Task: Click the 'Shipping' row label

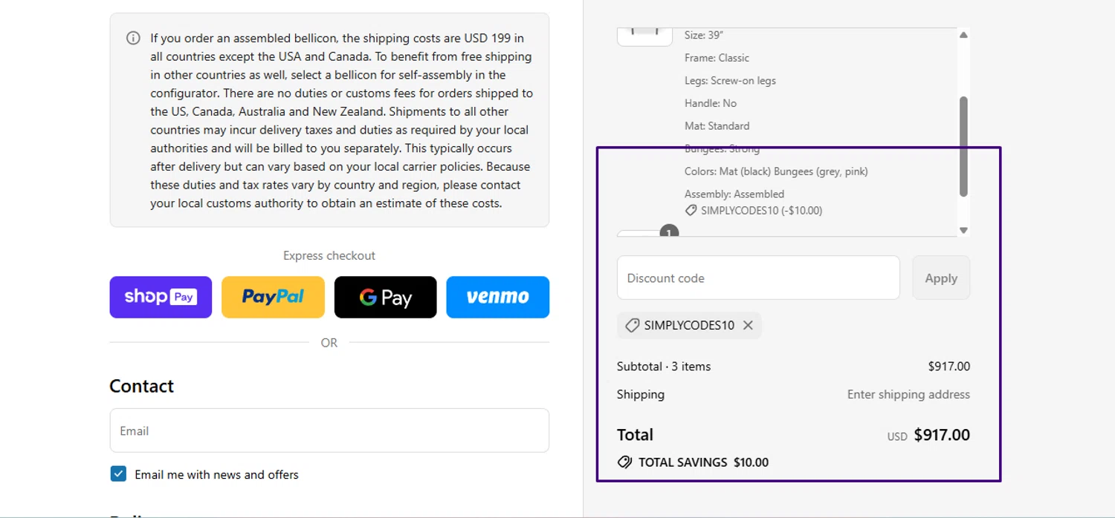Action: click(641, 395)
